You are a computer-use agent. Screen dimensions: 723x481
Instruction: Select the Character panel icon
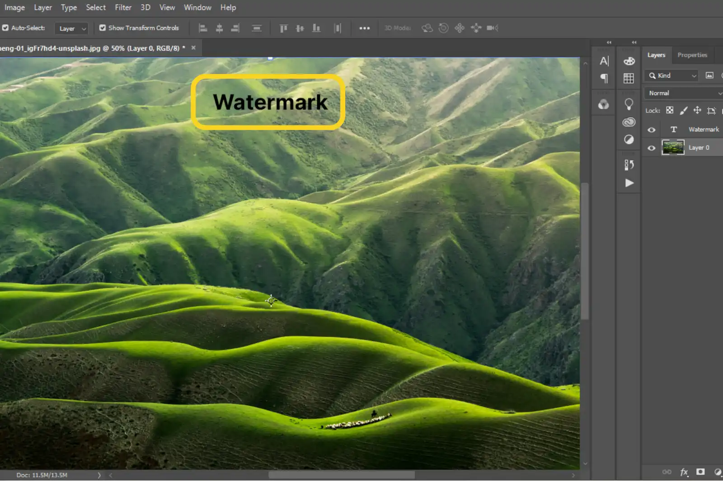pos(604,61)
